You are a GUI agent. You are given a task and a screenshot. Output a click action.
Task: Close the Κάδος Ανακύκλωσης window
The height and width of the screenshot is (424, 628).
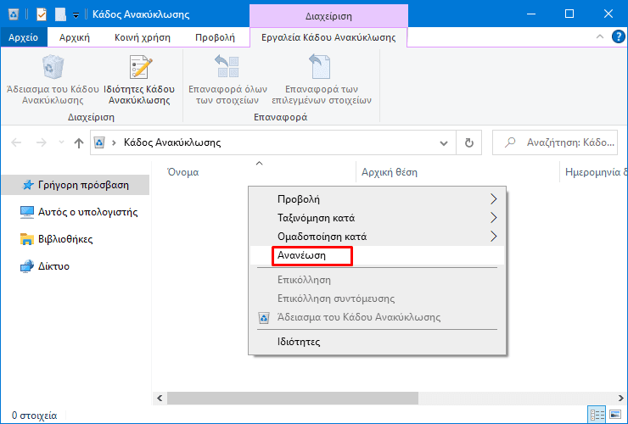click(x=608, y=14)
